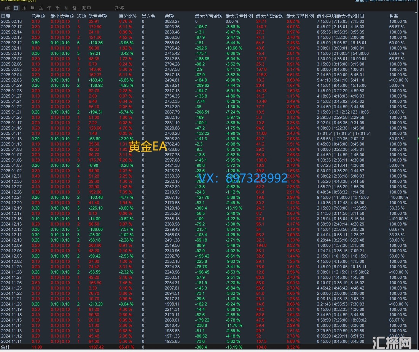Click balance value 1925.85

[172, 342]
